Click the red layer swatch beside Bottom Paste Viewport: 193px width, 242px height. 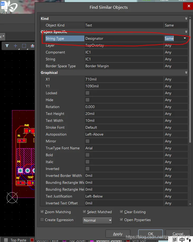32,240
